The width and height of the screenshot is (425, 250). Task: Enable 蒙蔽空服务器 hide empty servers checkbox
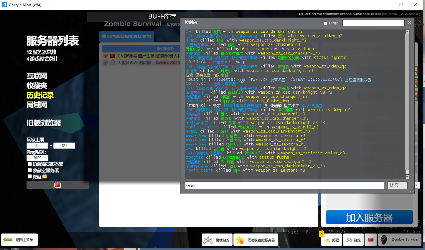(29, 170)
